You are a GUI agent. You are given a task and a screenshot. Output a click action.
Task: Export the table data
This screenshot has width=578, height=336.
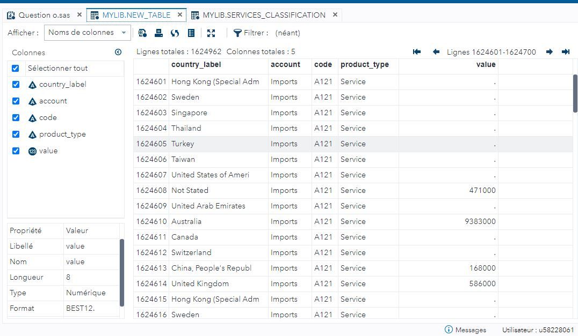point(142,33)
